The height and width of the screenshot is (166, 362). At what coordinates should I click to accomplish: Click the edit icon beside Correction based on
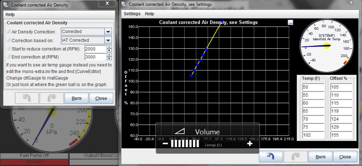pyautogui.click(x=9, y=40)
